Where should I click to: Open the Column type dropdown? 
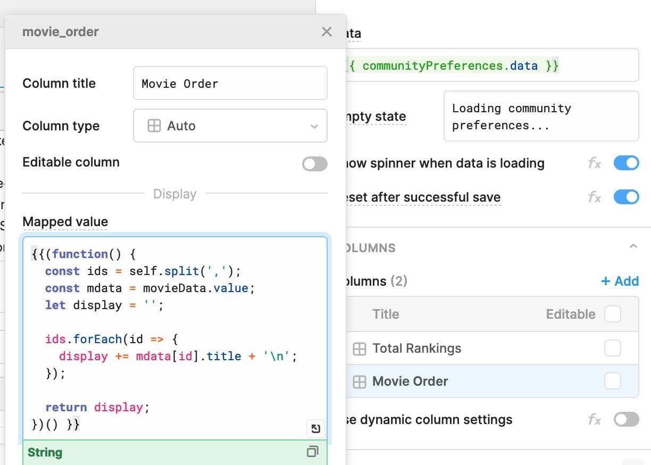pos(230,126)
